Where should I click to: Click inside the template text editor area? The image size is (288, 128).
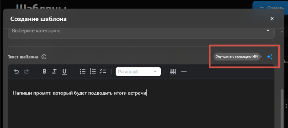tap(141, 103)
